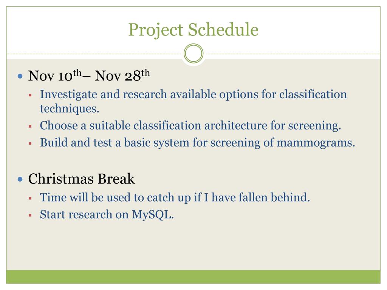Click the superscript th after Nov 28

point(146,73)
